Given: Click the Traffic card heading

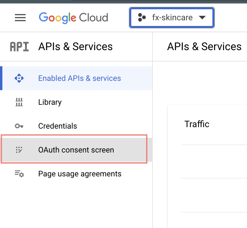Looking at the screenshot, I should click(x=197, y=124).
